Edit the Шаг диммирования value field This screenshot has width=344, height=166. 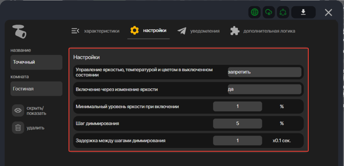pyautogui.click(x=237, y=124)
